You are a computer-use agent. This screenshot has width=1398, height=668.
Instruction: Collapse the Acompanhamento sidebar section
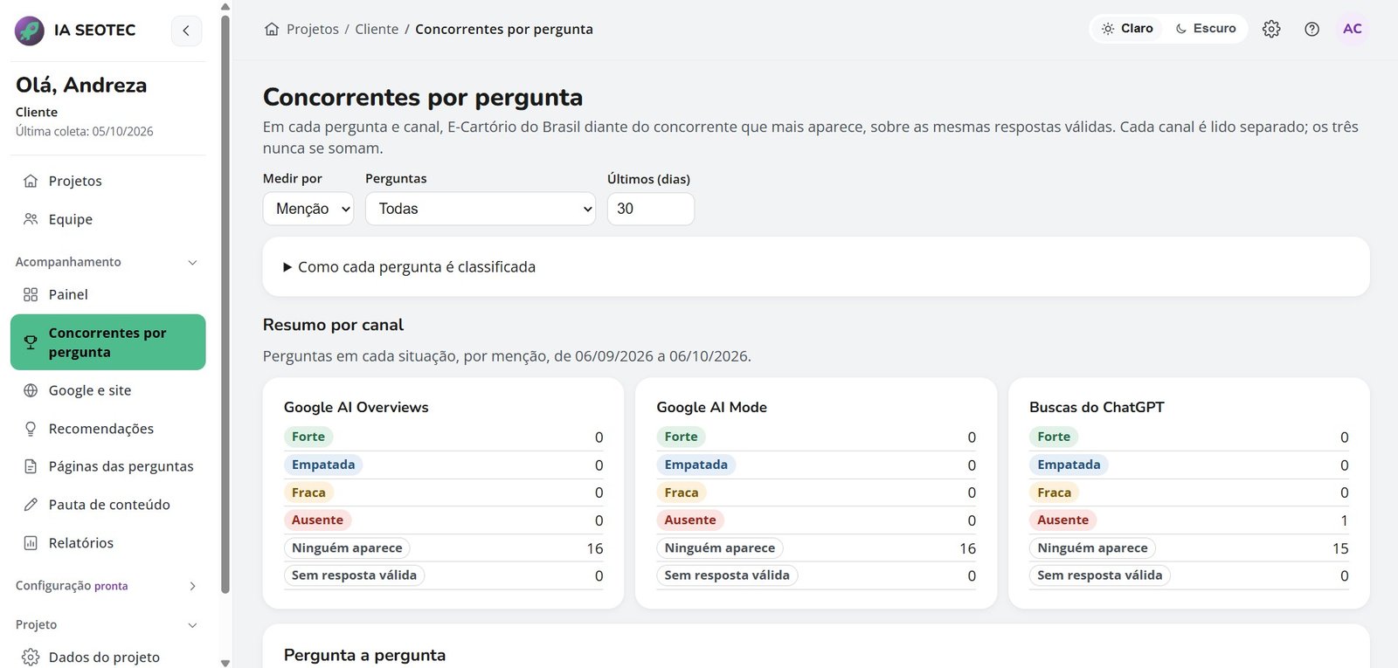107,262
